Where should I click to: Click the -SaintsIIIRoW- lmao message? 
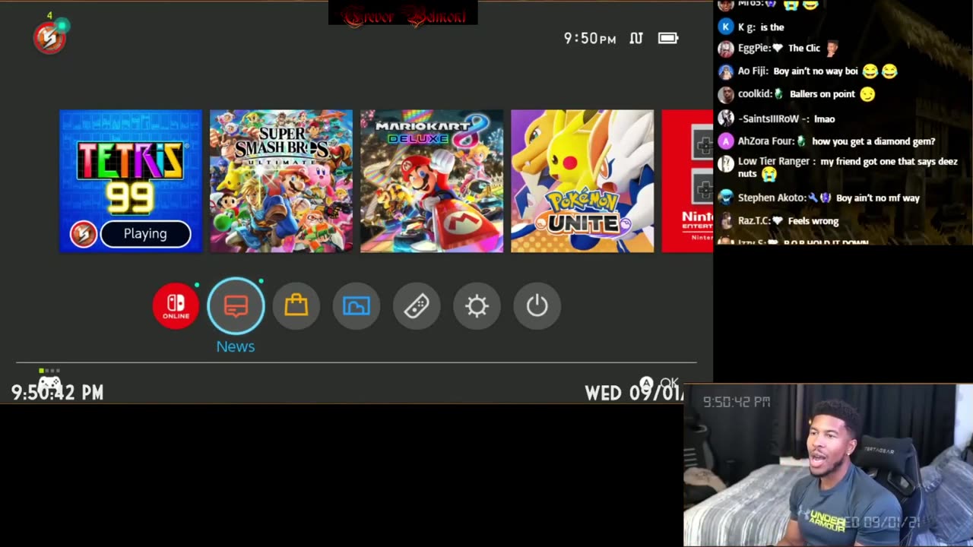pyautogui.click(x=777, y=119)
